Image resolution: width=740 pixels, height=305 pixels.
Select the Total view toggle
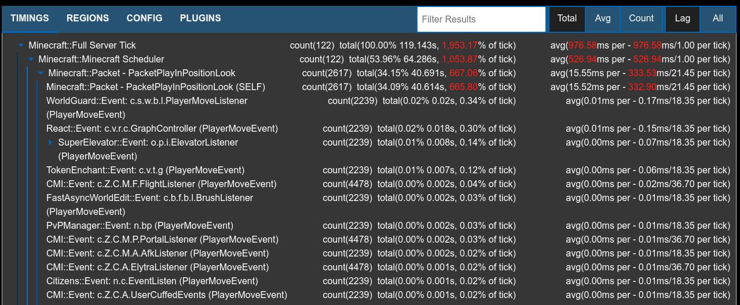567,18
